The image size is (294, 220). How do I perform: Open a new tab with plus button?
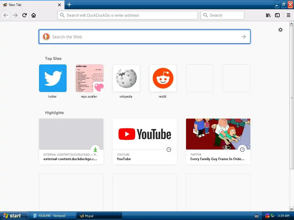[69, 5]
